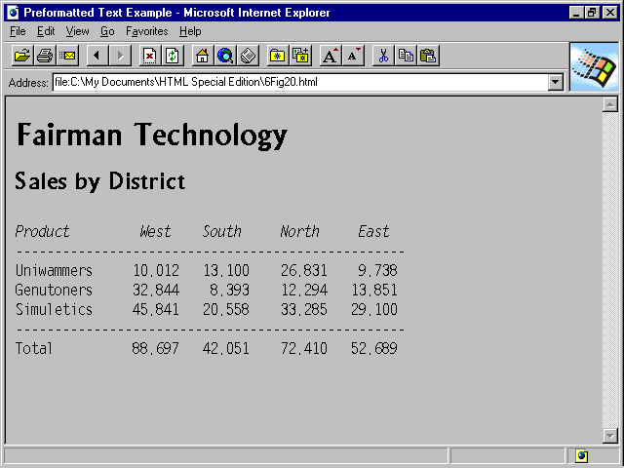This screenshot has height=468, width=624.
Task: Print the page using the printer icon
Action: coord(45,56)
